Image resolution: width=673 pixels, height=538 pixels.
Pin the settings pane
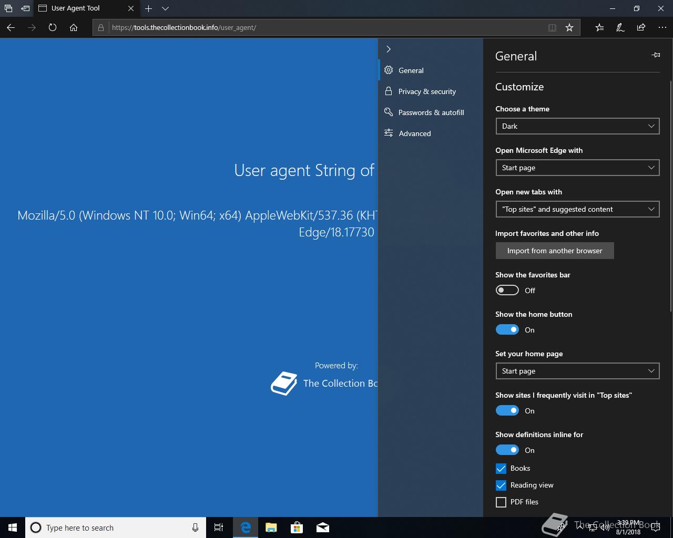(656, 55)
